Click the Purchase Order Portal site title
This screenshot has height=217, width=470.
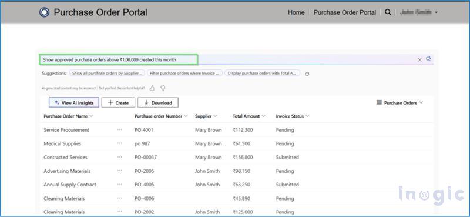tap(100, 12)
